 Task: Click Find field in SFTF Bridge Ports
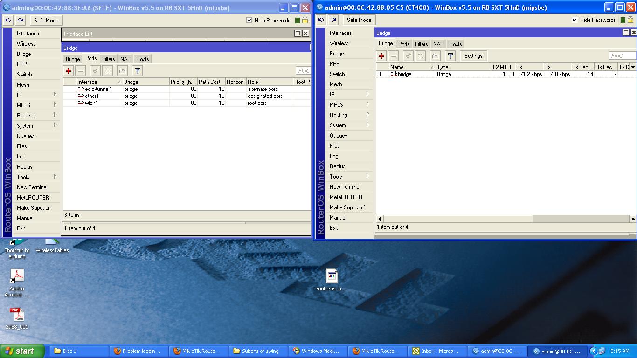pos(304,71)
